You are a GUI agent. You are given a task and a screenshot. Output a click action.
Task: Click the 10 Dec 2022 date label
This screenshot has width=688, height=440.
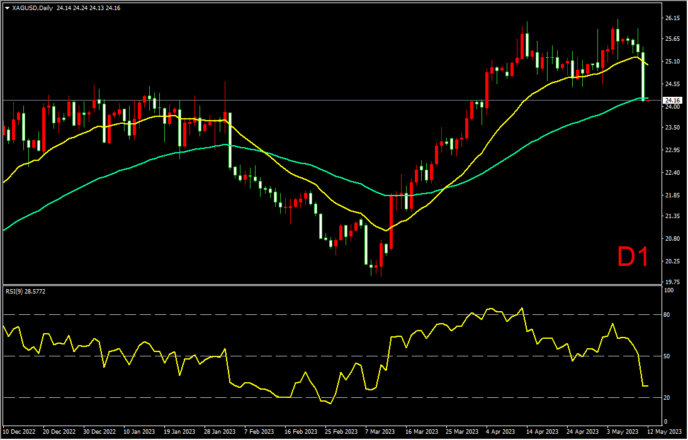click(20, 431)
